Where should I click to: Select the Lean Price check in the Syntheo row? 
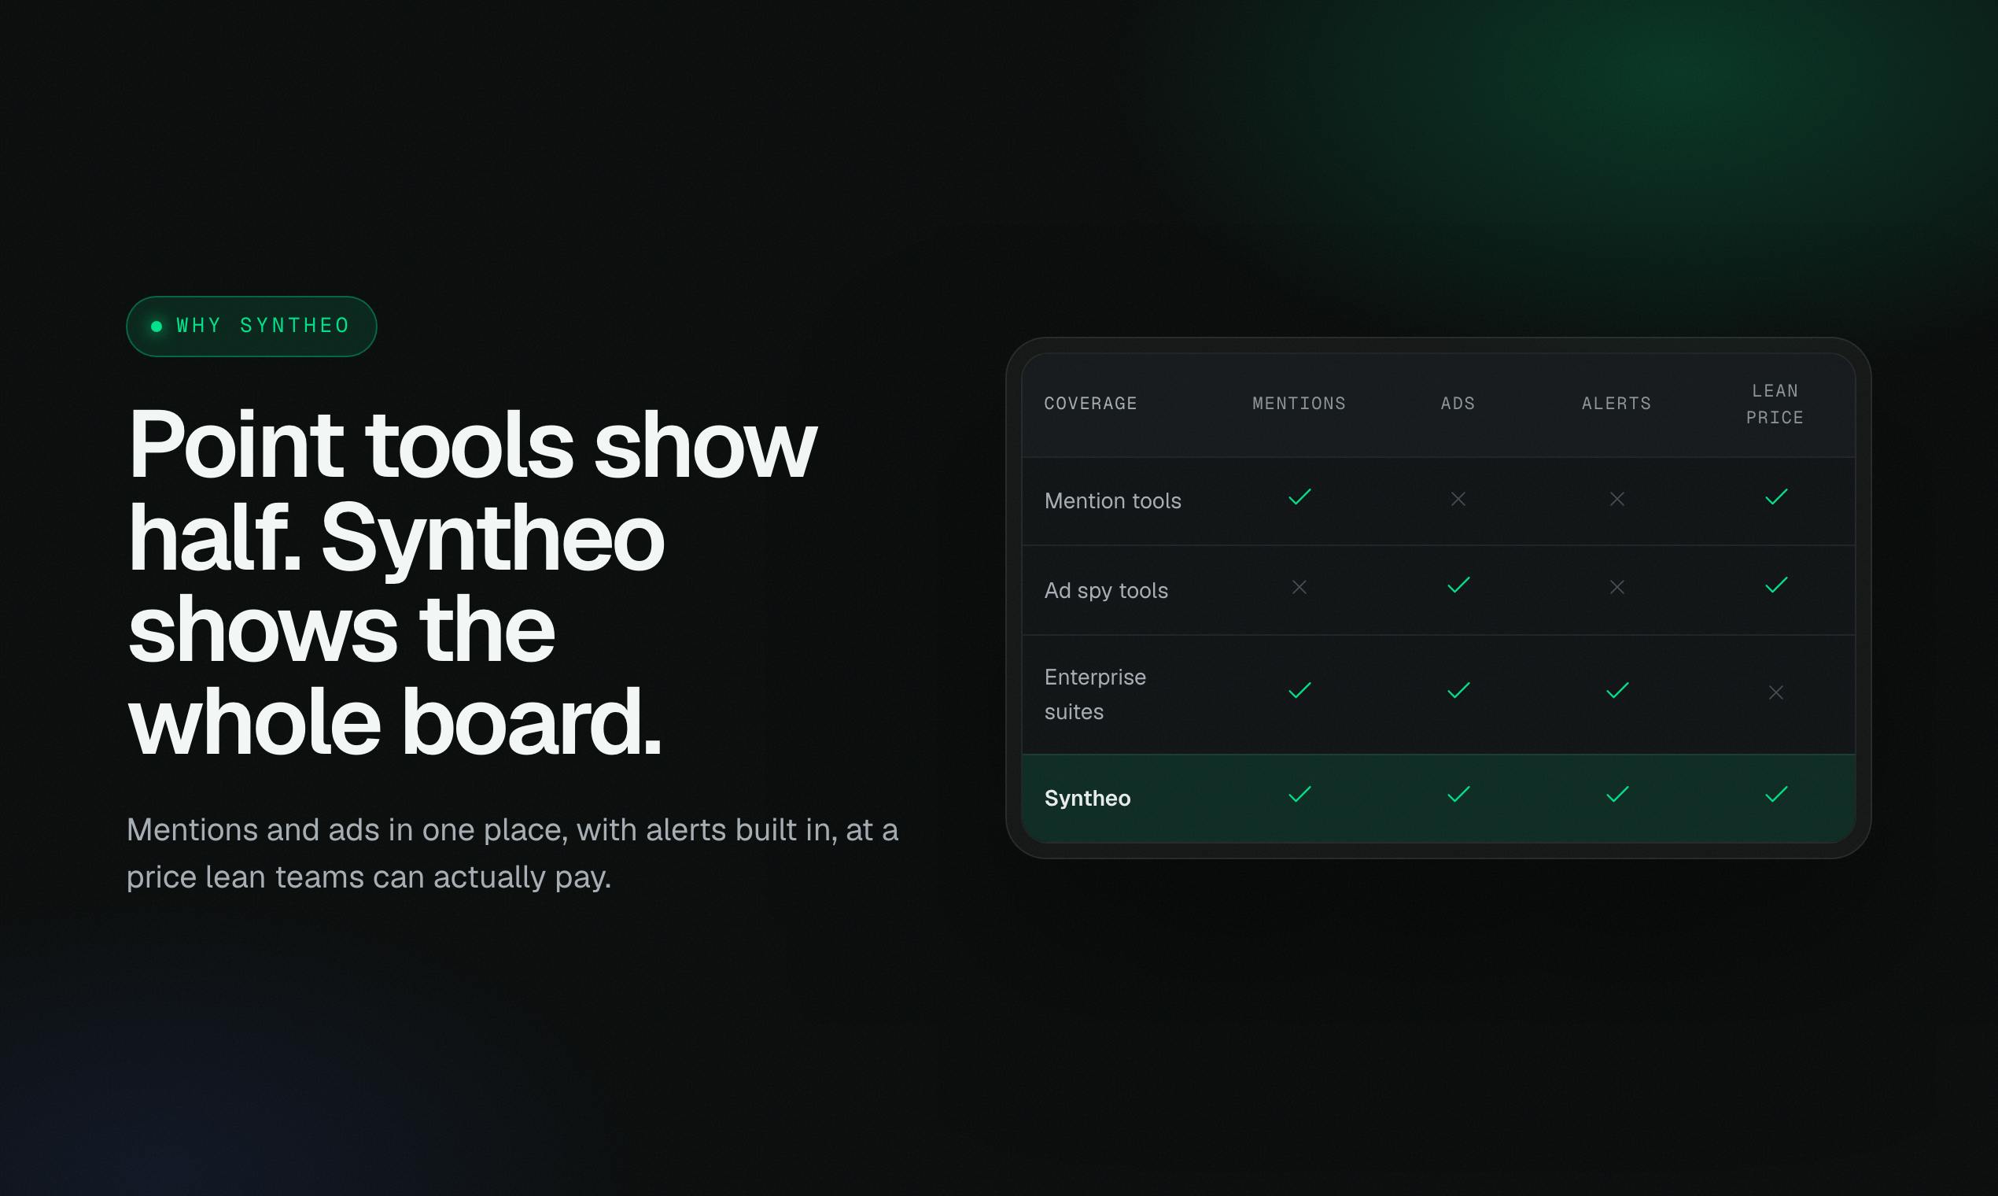(x=1775, y=795)
